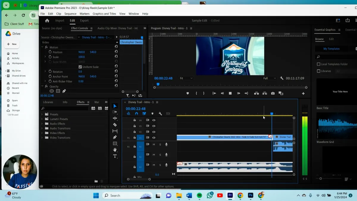
Task: Step back one frame in Program Monitor
Action: point(222,93)
